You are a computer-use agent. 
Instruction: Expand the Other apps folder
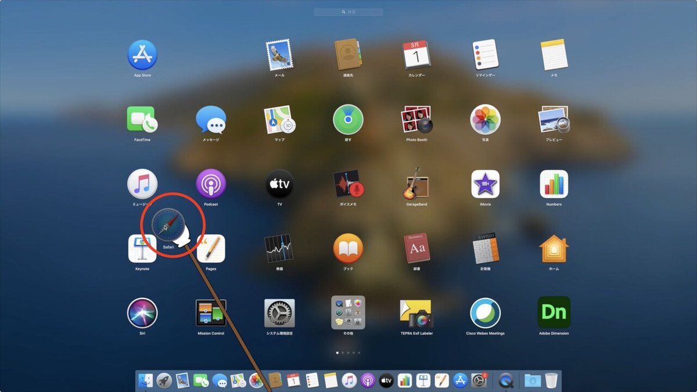pyautogui.click(x=348, y=312)
